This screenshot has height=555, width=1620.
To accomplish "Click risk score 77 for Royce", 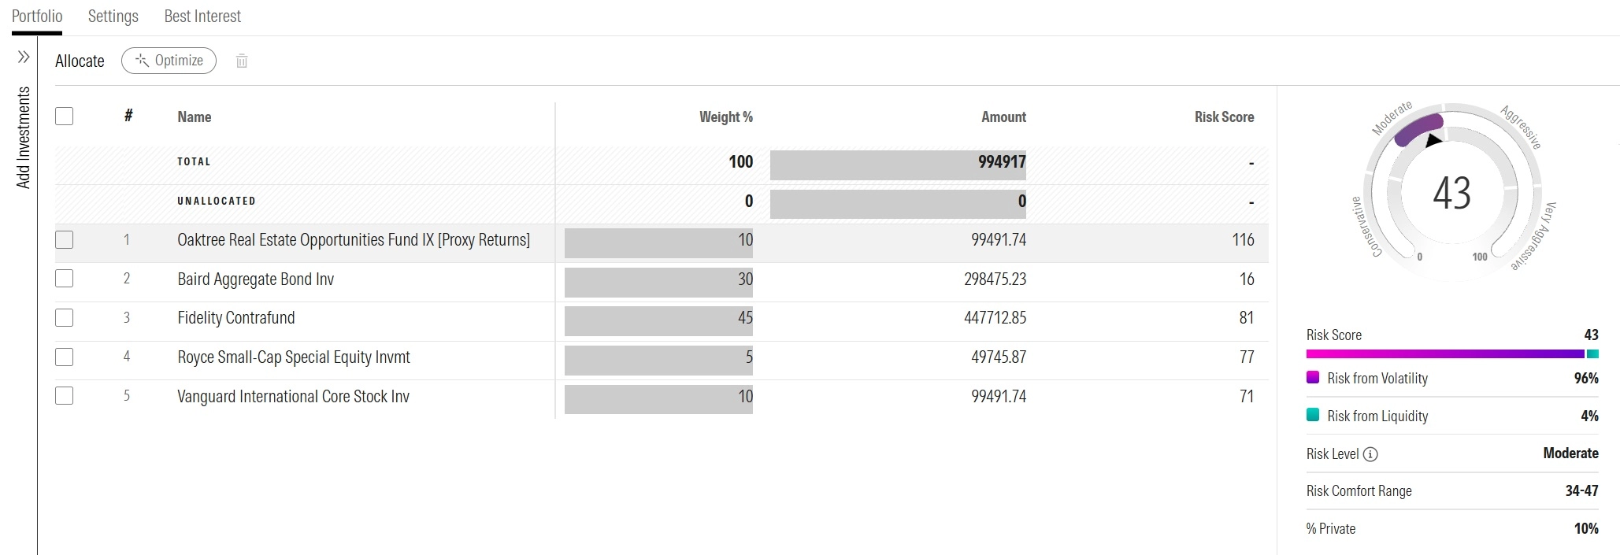I will coord(1247,357).
